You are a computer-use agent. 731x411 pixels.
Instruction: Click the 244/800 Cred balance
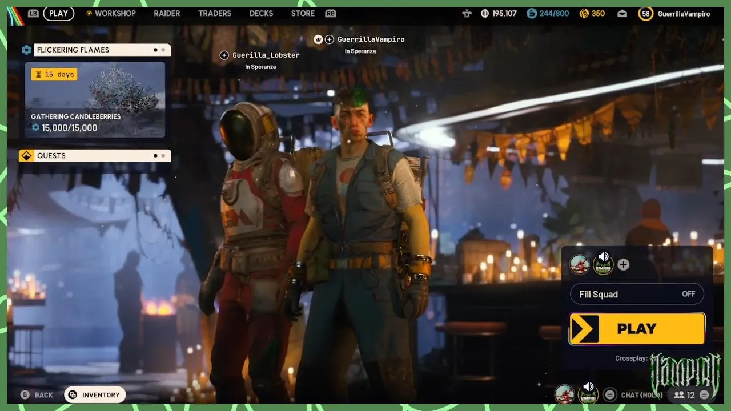click(554, 13)
